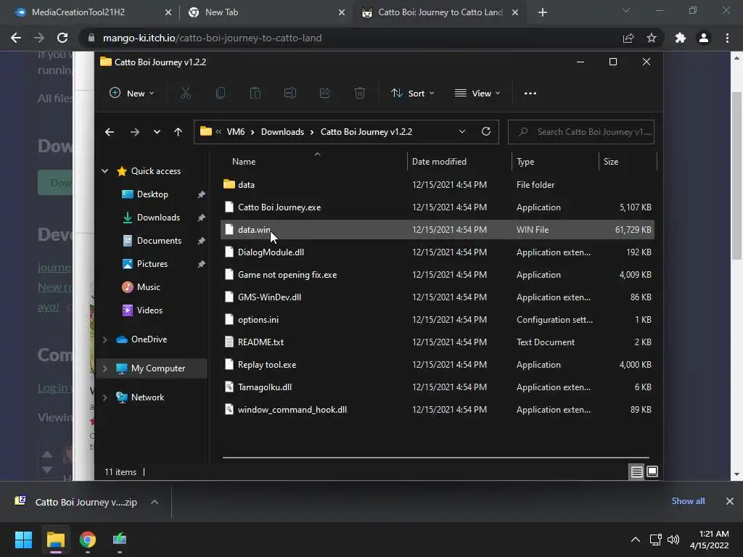
Task: Open a new Chrome tab
Action: pyautogui.click(x=543, y=12)
